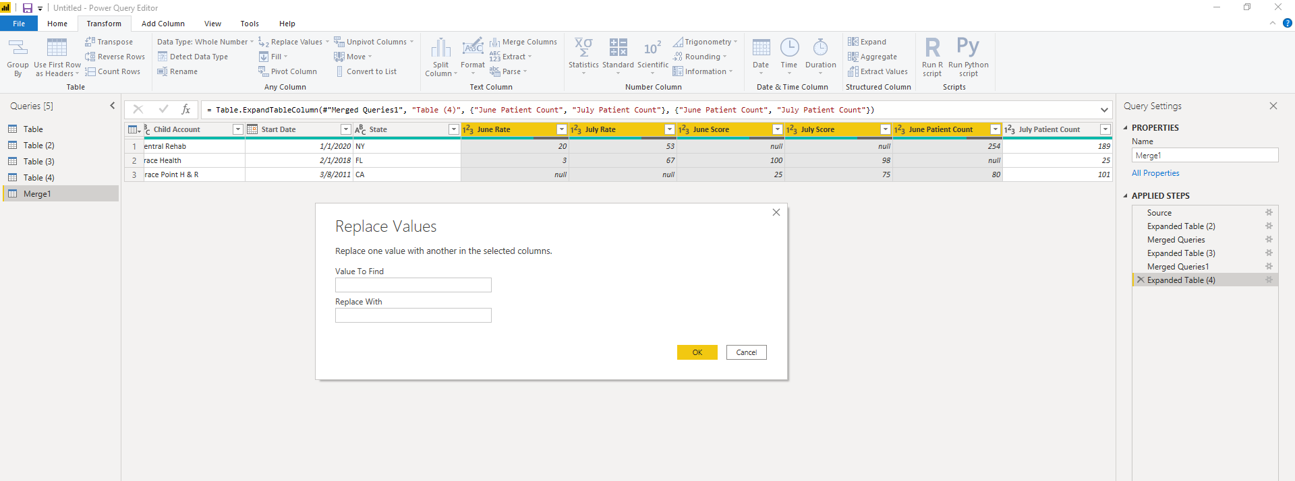Click Detect Data Type
1295x481 pixels.
193,57
